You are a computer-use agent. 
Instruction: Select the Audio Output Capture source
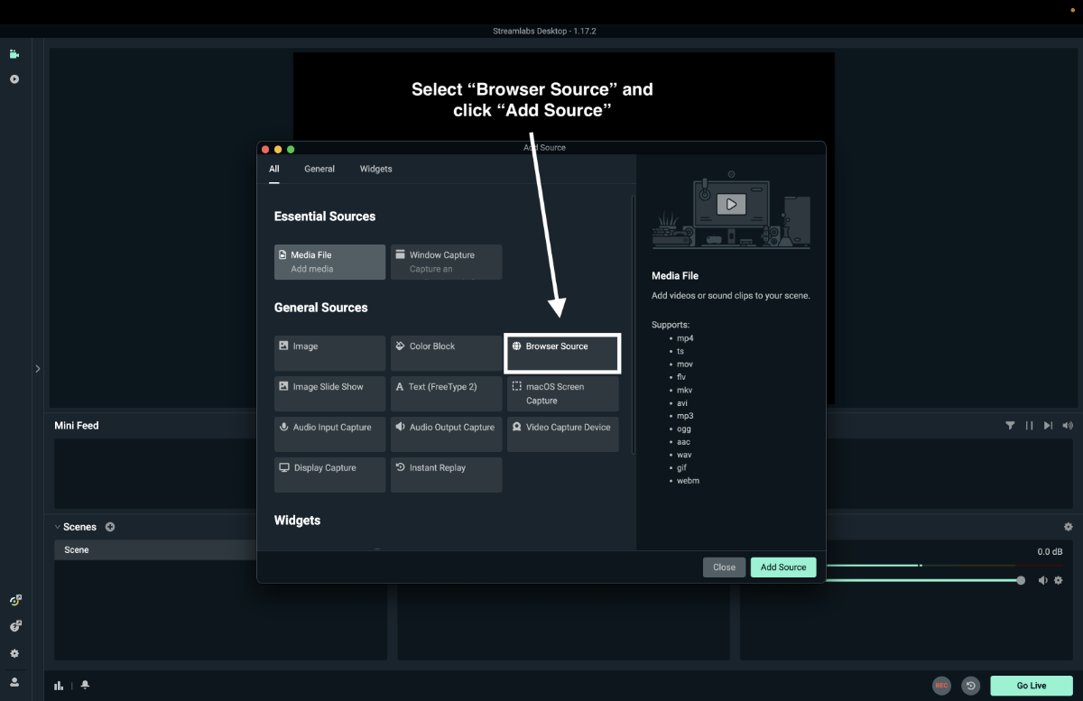coord(446,434)
